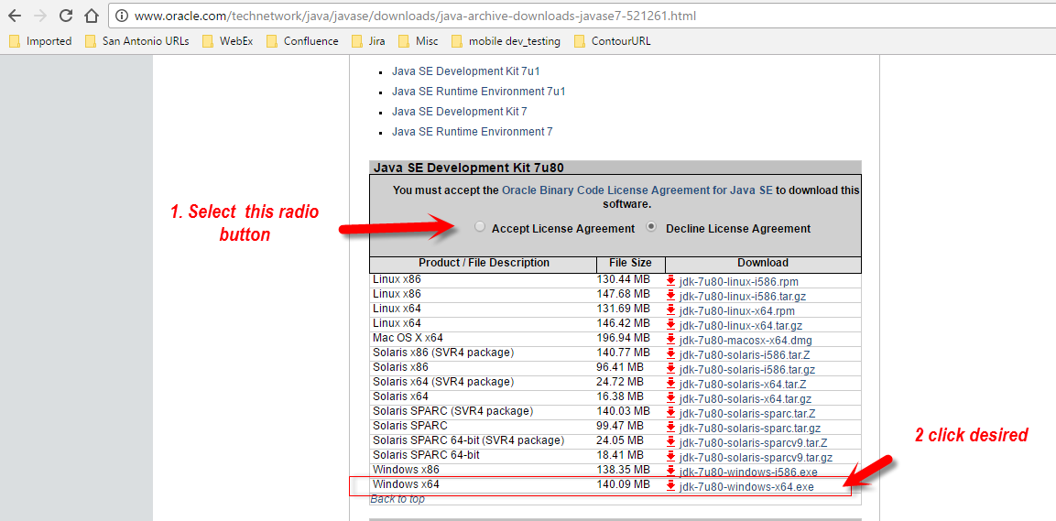Click download icon for jdk-7u80-solaris-sparc.tar.Z
The image size is (1056, 521).
pos(670,413)
